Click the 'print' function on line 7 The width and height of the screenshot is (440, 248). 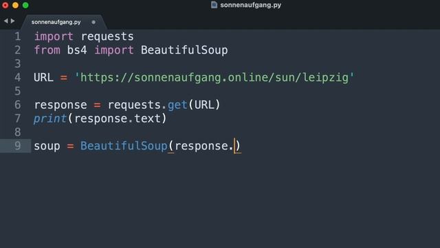click(50, 119)
